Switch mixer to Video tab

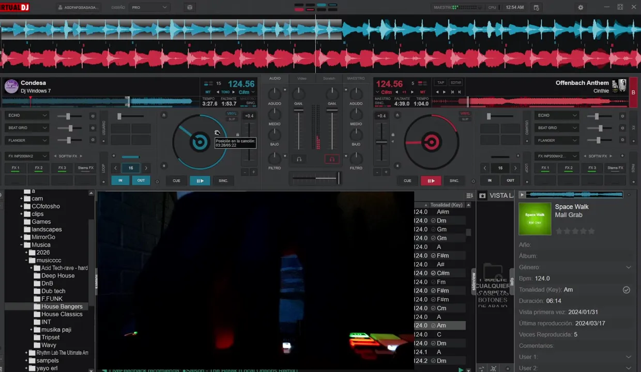(302, 79)
